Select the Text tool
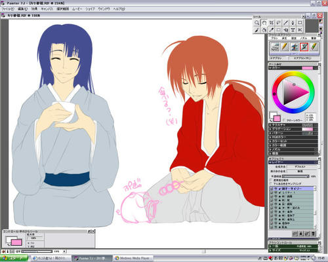This screenshot has height=262, width=328. (293, 29)
